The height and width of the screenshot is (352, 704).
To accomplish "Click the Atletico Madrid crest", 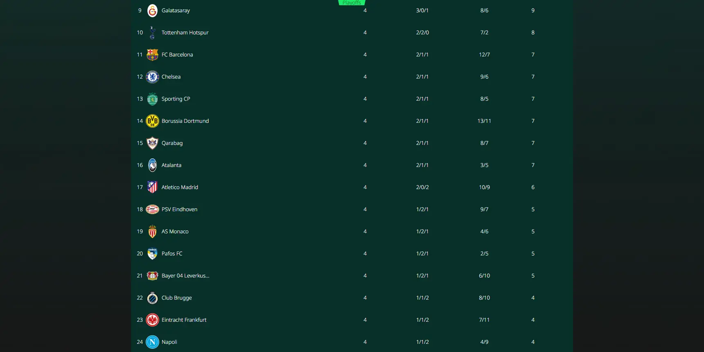I will click(152, 187).
